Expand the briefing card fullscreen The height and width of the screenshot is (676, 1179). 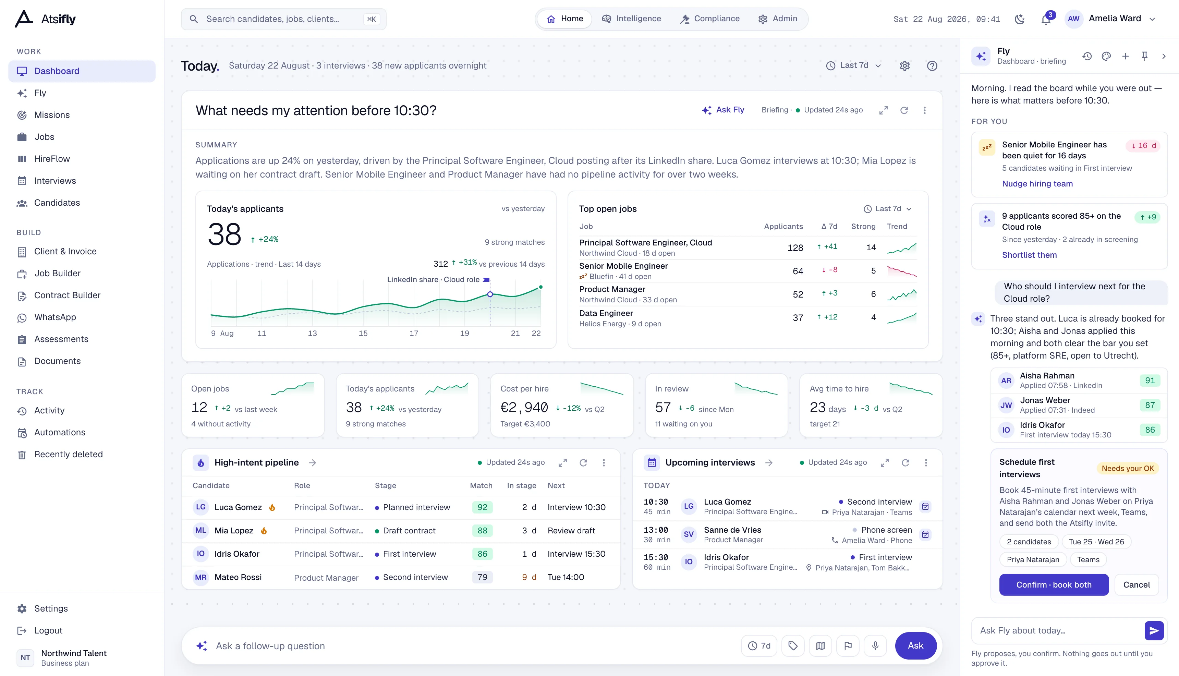(883, 110)
